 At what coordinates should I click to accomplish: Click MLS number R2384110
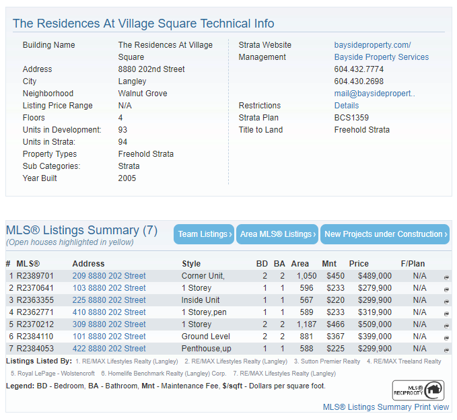point(35,337)
